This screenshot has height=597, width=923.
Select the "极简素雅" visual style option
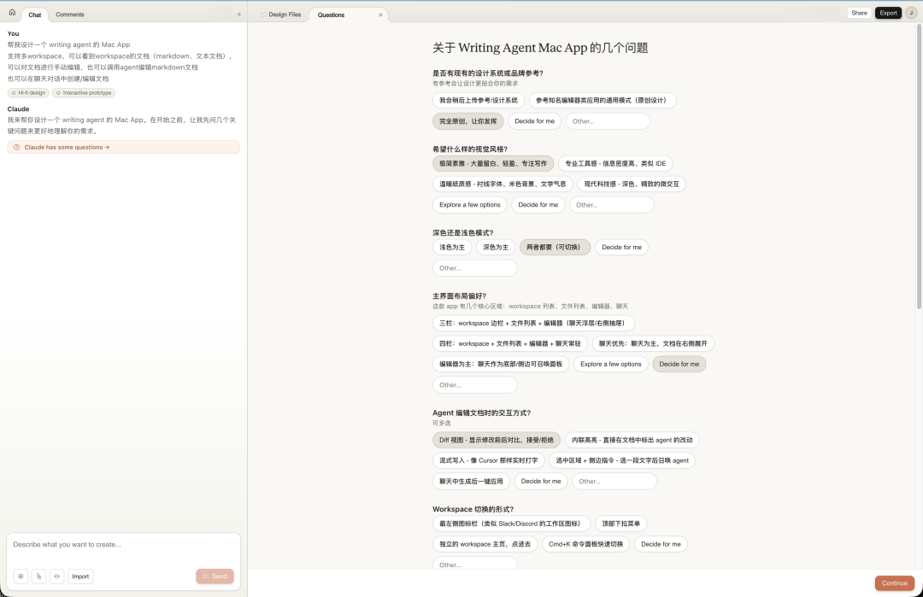coord(494,163)
